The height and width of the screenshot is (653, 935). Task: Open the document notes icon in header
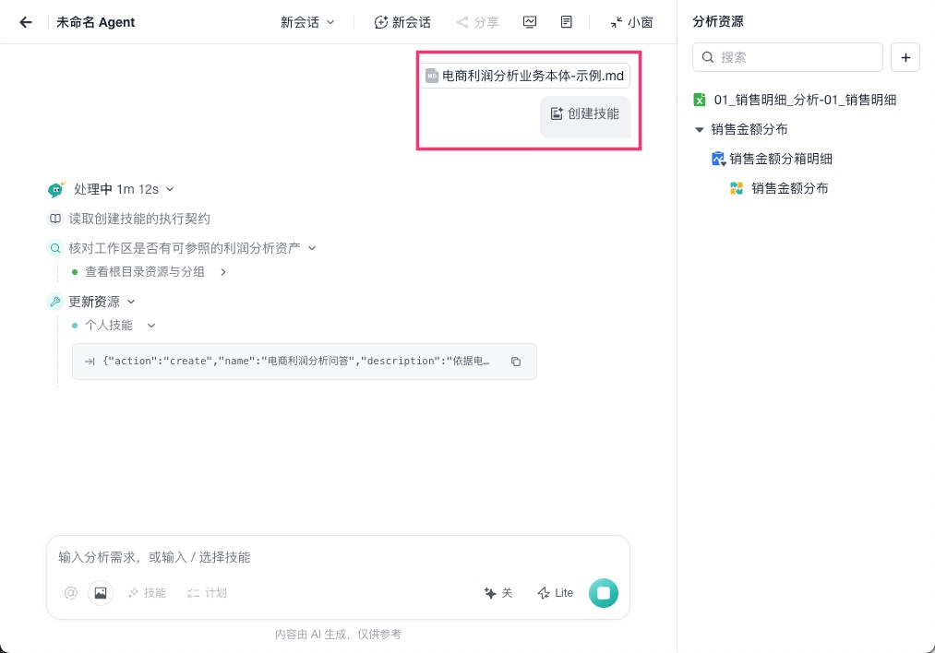pyautogui.click(x=567, y=23)
